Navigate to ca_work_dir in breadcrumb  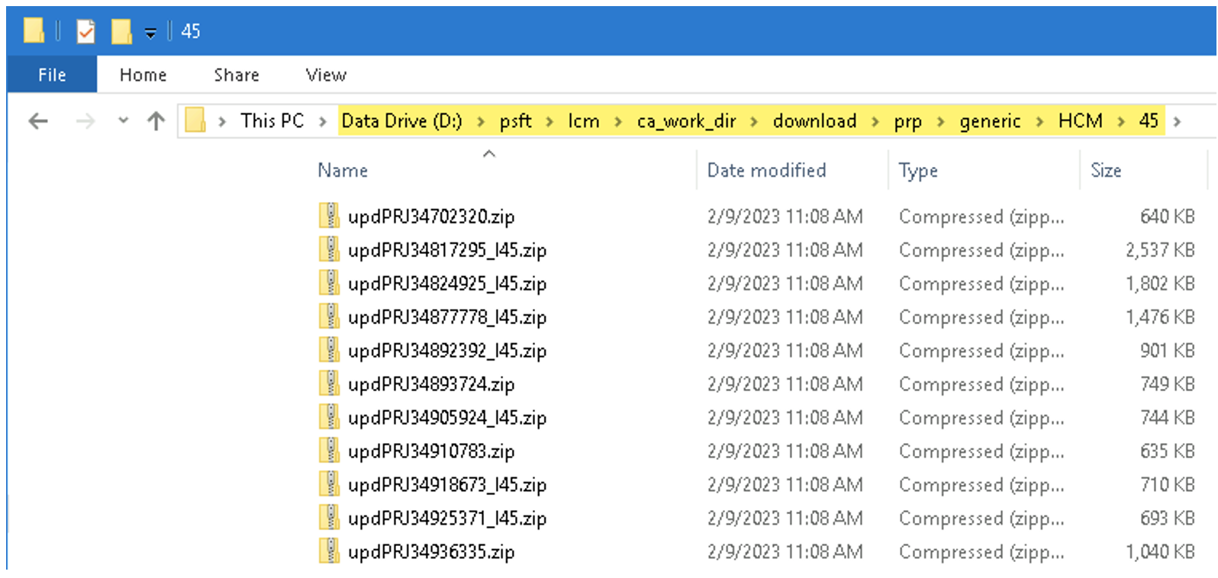(x=686, y=121)
